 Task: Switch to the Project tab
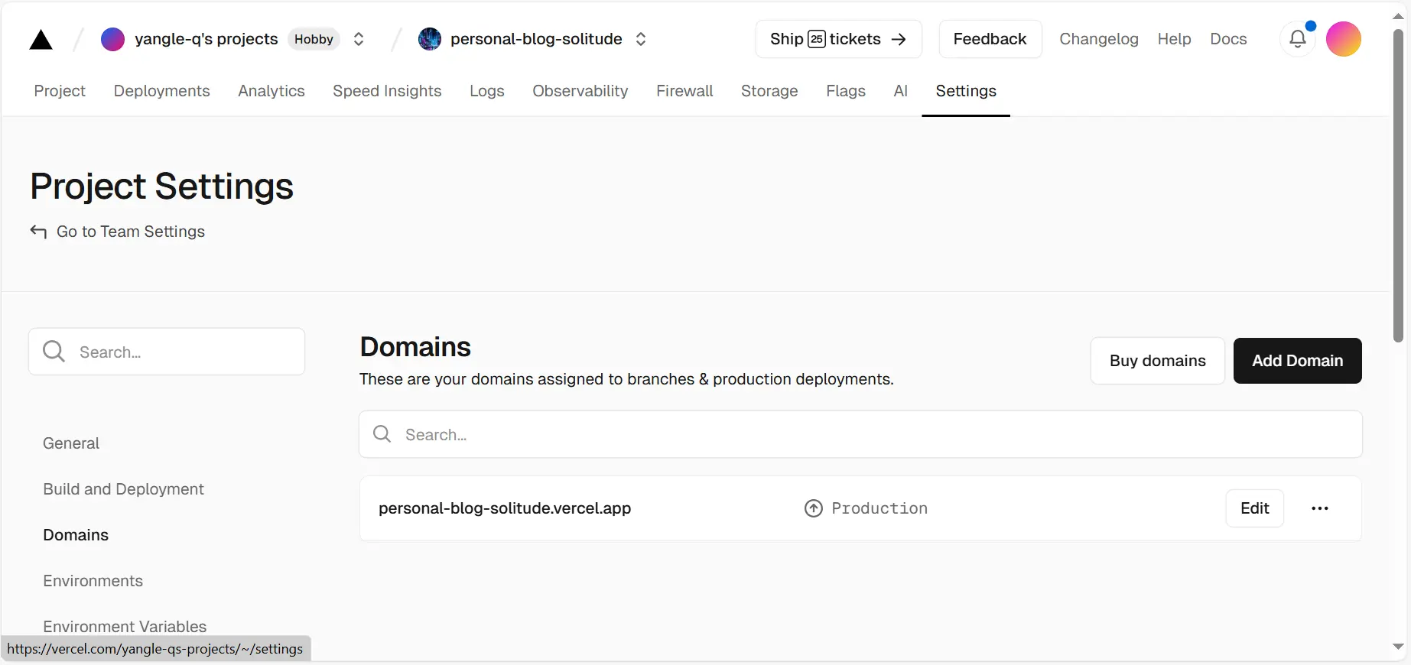[x=60, y=91]
